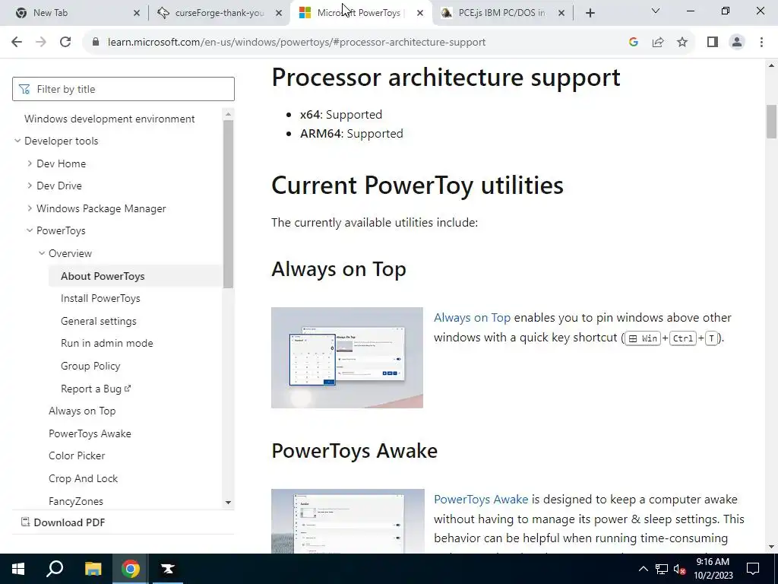
Task: Collapse the Developer tools tree node
Action: click(x=17, y=141)
